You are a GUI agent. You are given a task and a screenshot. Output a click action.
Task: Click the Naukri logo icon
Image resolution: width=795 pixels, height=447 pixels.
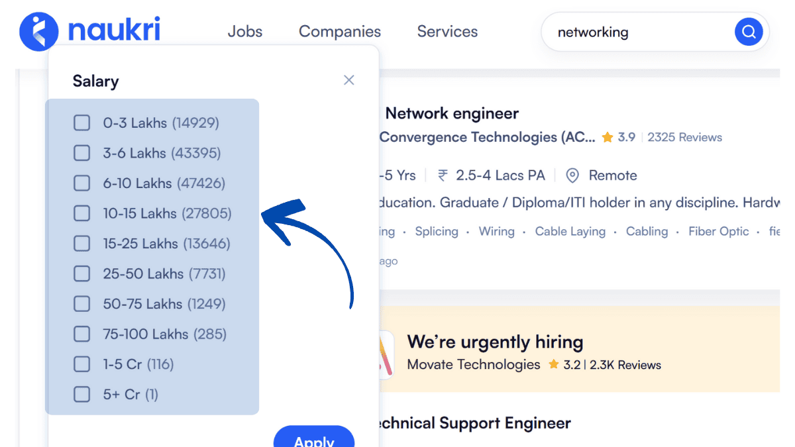pyautogui.click(x=39, y=32)
